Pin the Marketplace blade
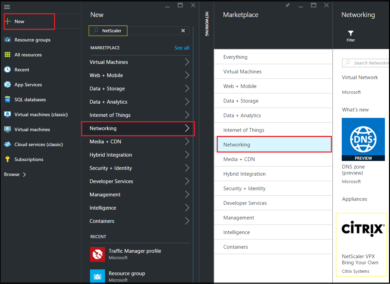Screen dimensions: 390x284 pos(287,5)
